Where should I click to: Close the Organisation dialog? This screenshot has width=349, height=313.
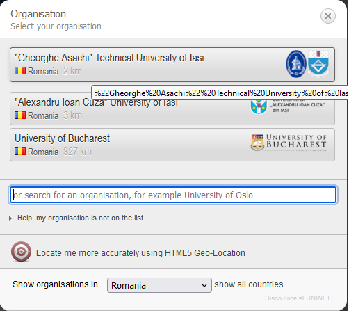click(327, 16)
